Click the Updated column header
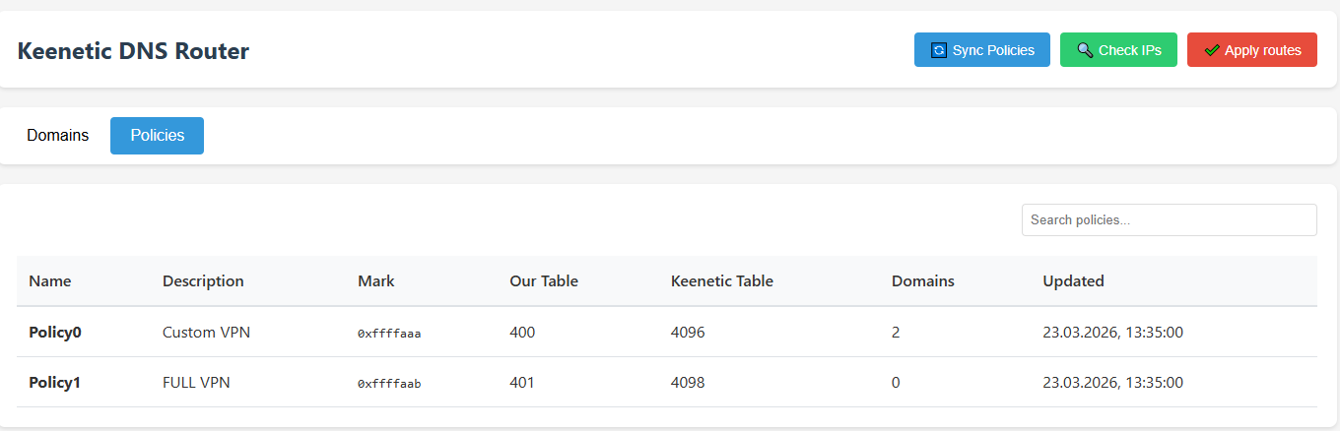Screen dimensions: 1340x431 (x=1074, y=281)
